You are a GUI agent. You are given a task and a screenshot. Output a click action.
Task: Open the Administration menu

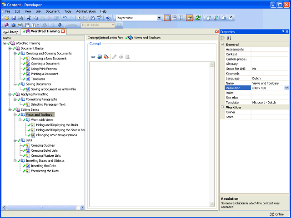(86, 11)
